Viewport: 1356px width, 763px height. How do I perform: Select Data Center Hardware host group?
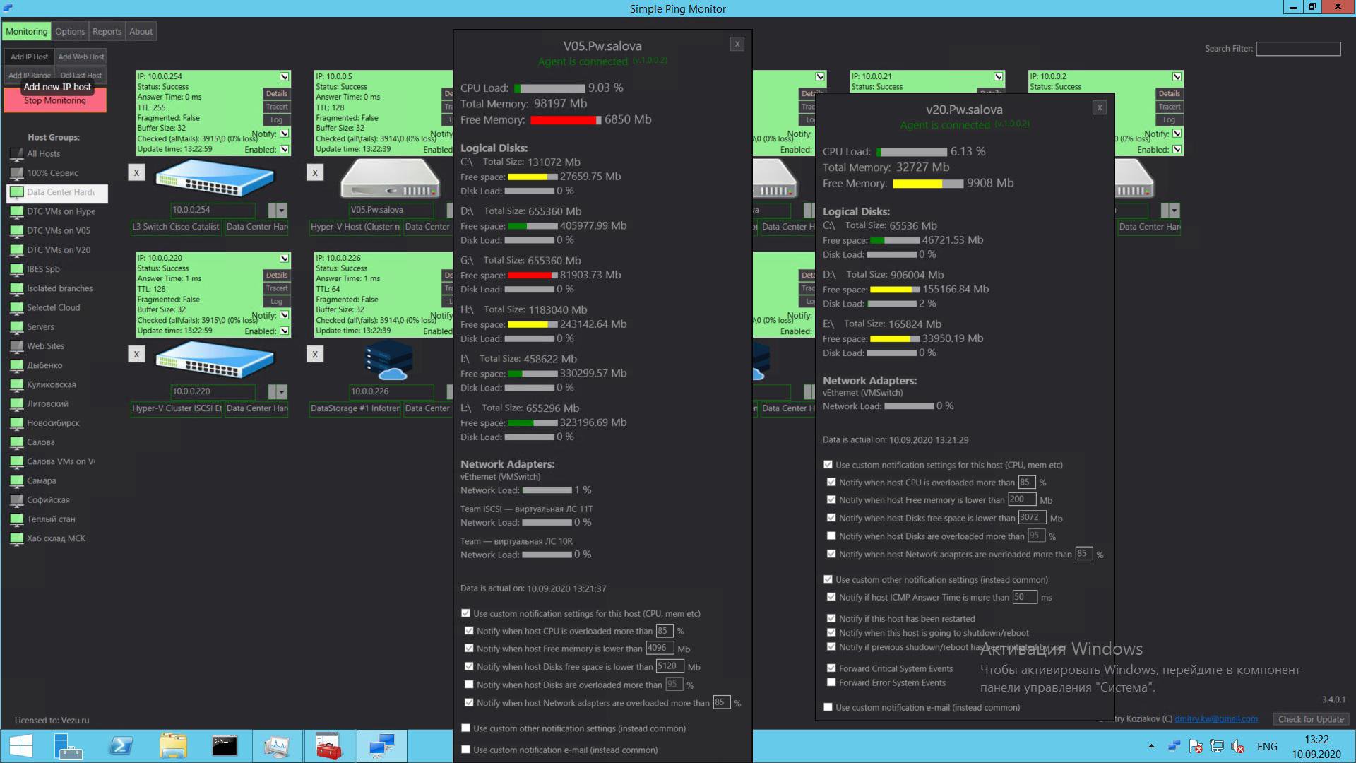57,192
